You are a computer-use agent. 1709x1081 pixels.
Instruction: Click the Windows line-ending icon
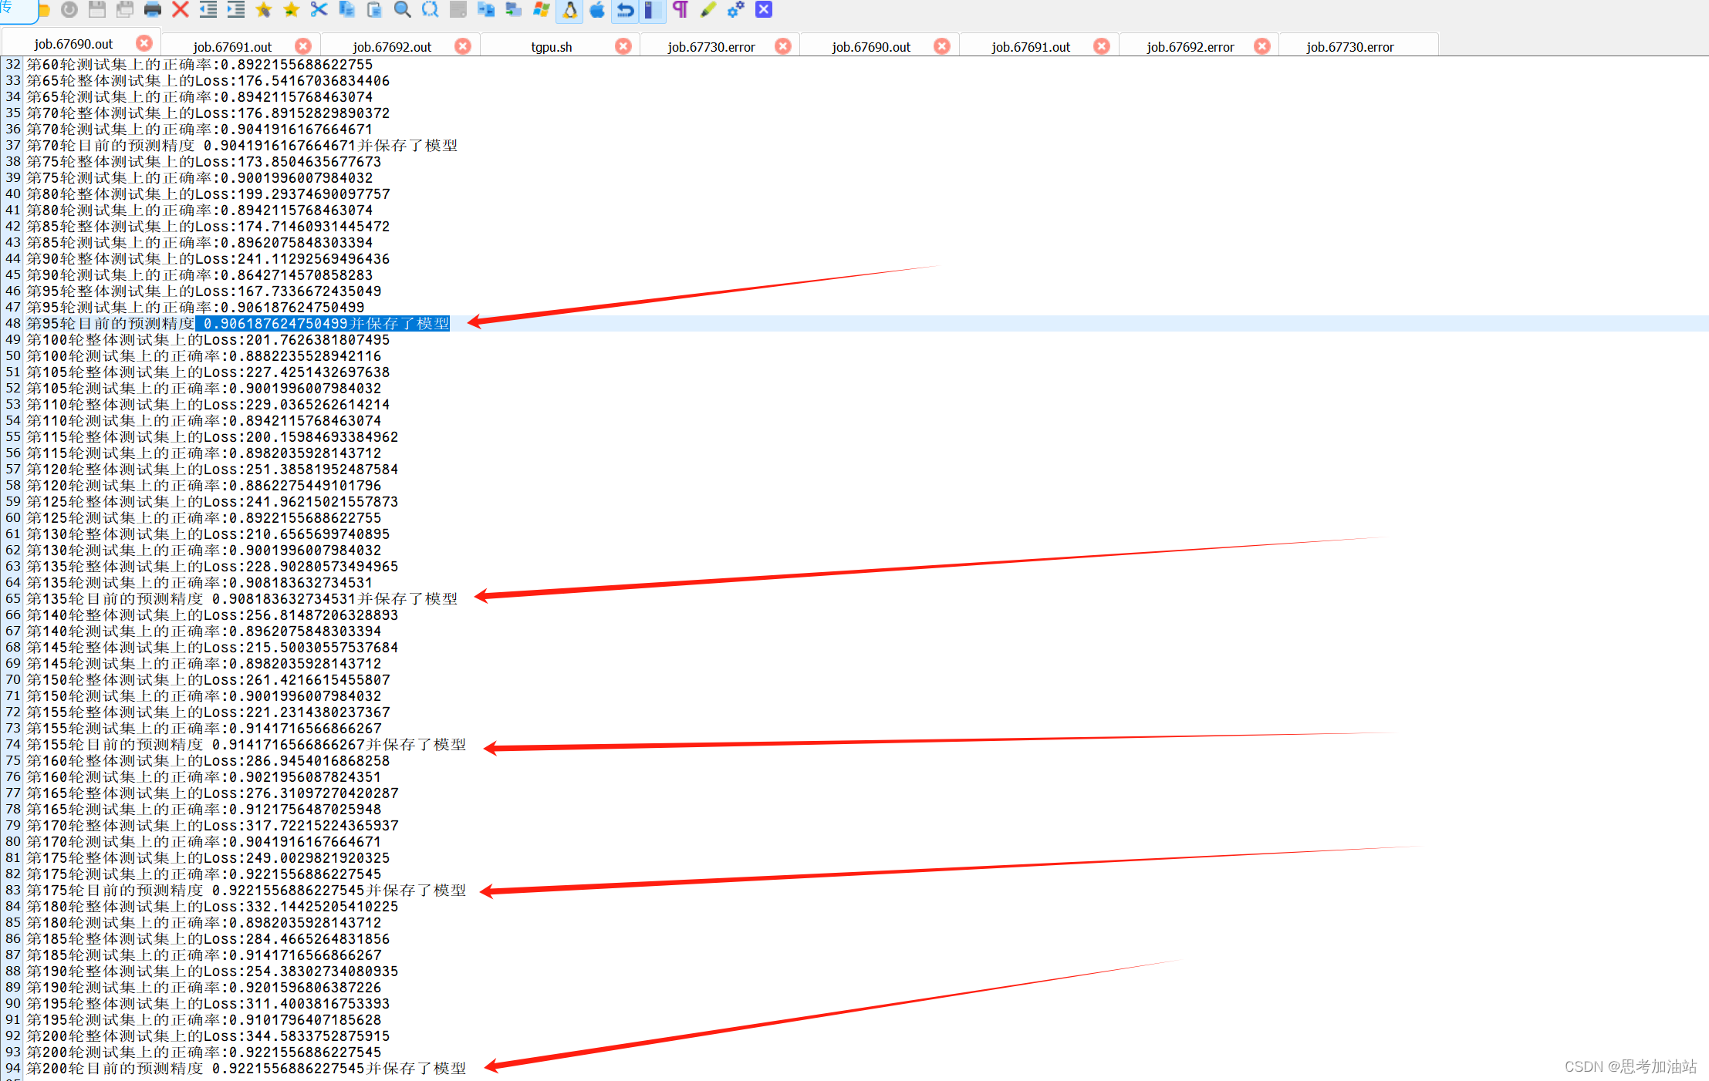click(x=542, y=9)
